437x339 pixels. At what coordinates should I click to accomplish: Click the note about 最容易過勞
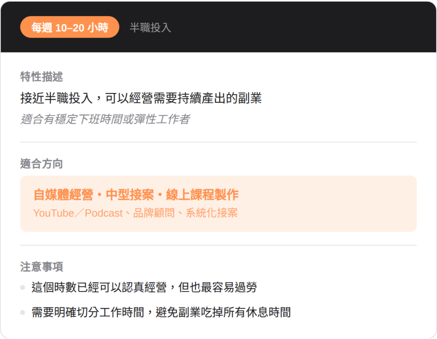tap(144, 288)
